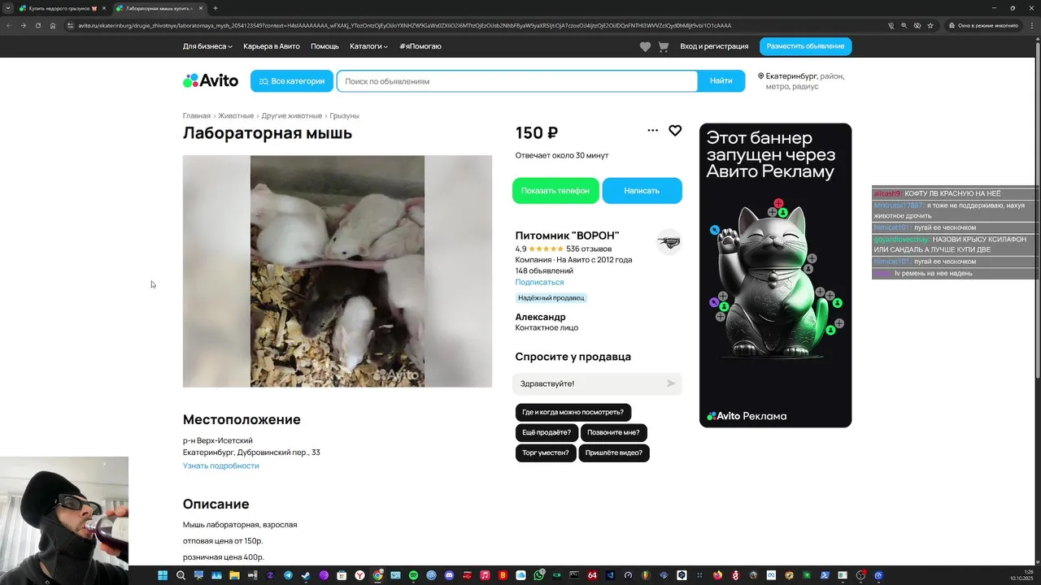This screenshot has height=585, width=1041.
Task: Open Другие животные breadcrumb
Action: pos(292,116)
